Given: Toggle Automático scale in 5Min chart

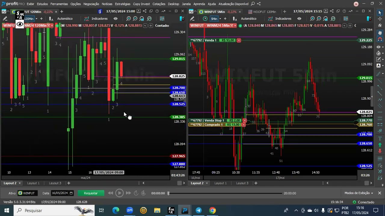Looking at the screenshot, I should point(249,19).
